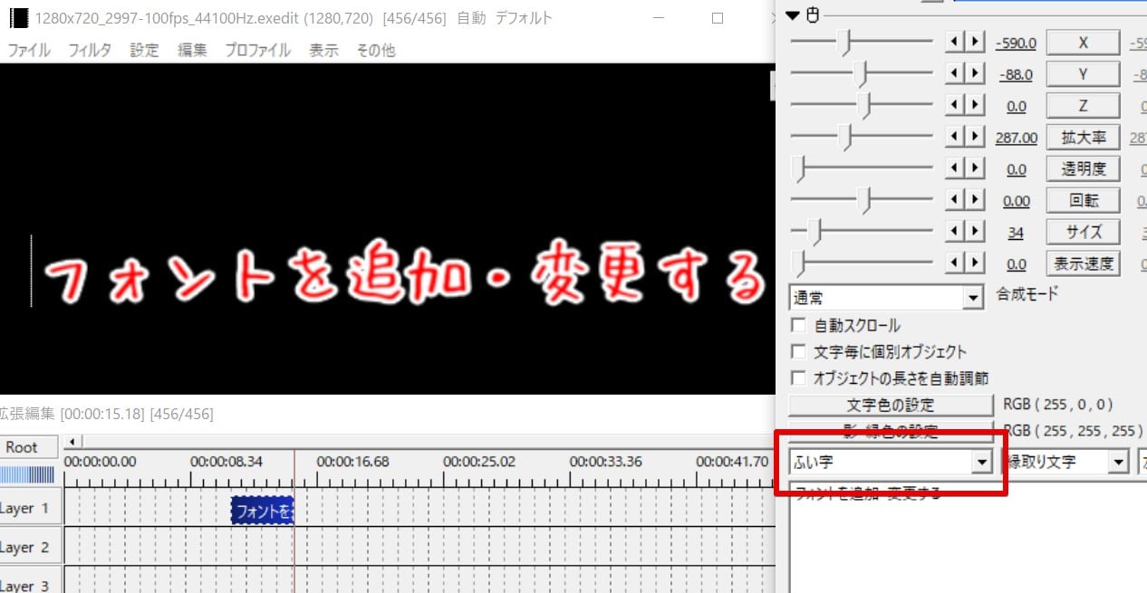Toggle Layer 2 visibility button
Viewport: 1147px width, 593px height.
point(30,547)
